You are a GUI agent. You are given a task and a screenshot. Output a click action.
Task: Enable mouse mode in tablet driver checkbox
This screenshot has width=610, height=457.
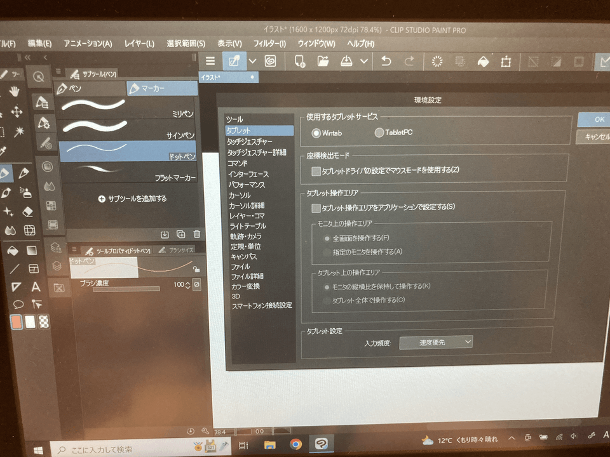point(316,171)
